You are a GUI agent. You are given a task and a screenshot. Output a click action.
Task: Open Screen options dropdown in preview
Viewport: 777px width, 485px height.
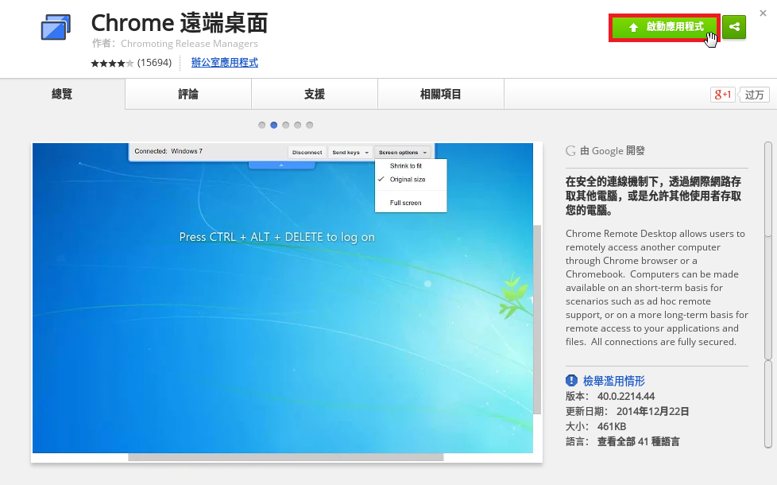[402, 152]
